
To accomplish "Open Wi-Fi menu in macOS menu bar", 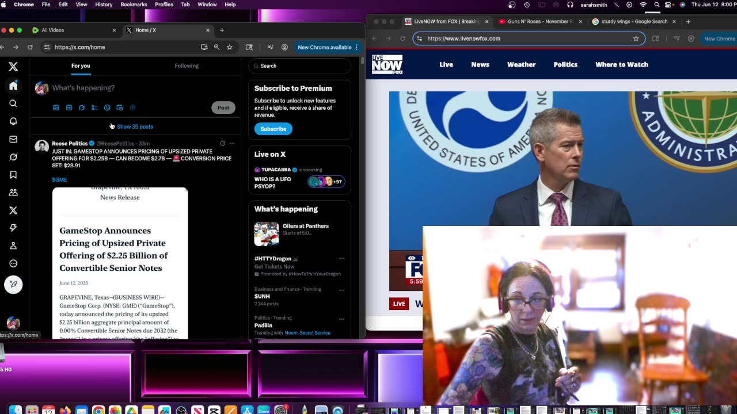I will pos(643,5).
